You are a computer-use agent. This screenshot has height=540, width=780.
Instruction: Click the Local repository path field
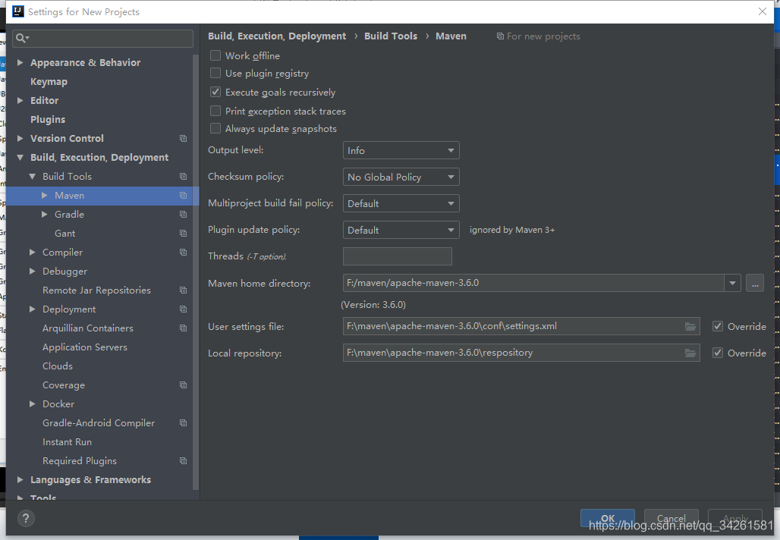point(521,353)
